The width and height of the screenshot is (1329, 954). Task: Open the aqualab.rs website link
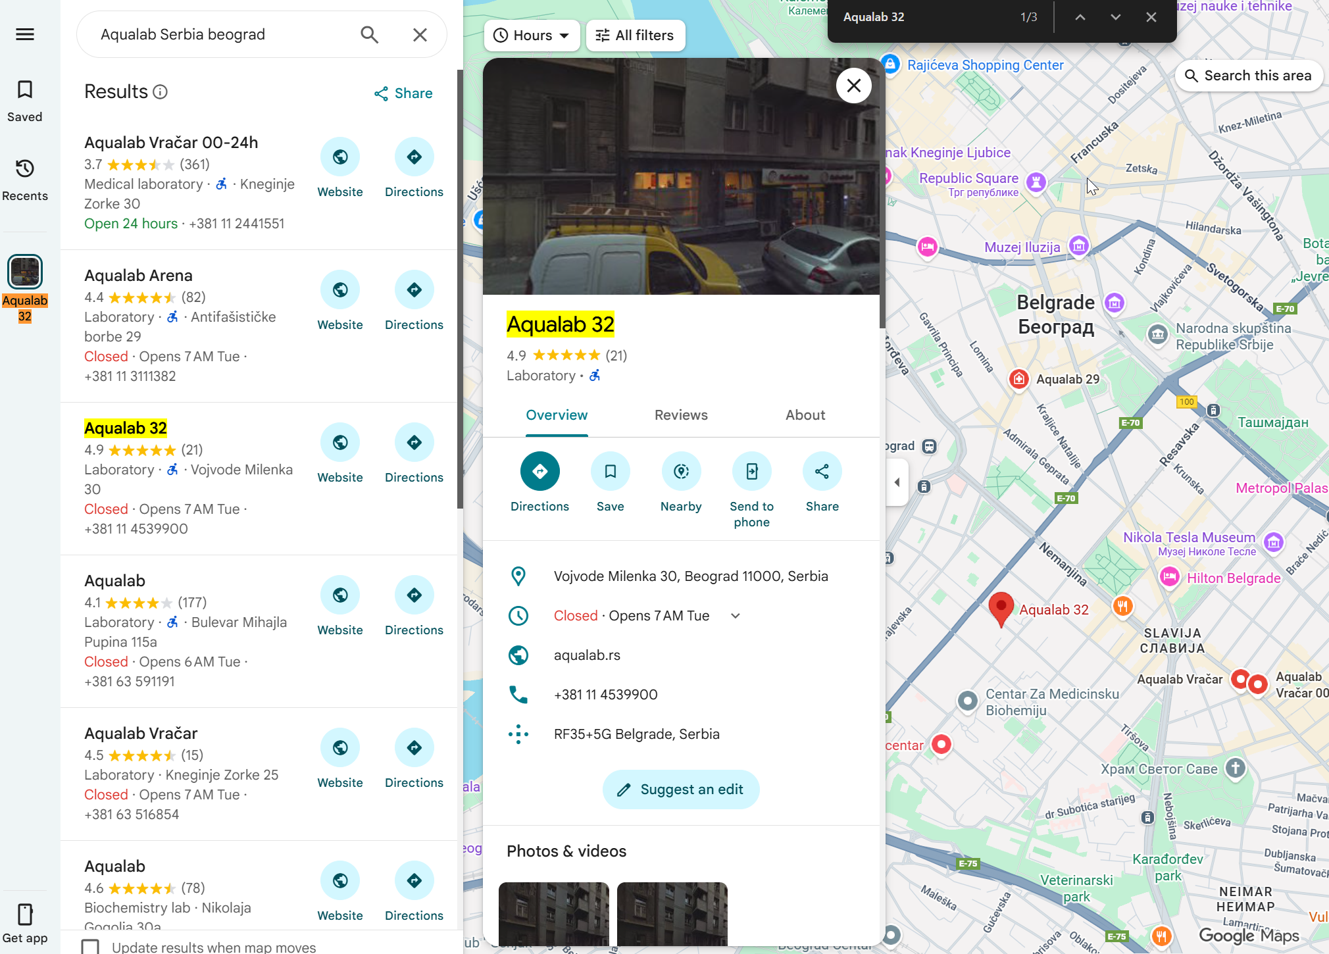[x=587, y=655]
